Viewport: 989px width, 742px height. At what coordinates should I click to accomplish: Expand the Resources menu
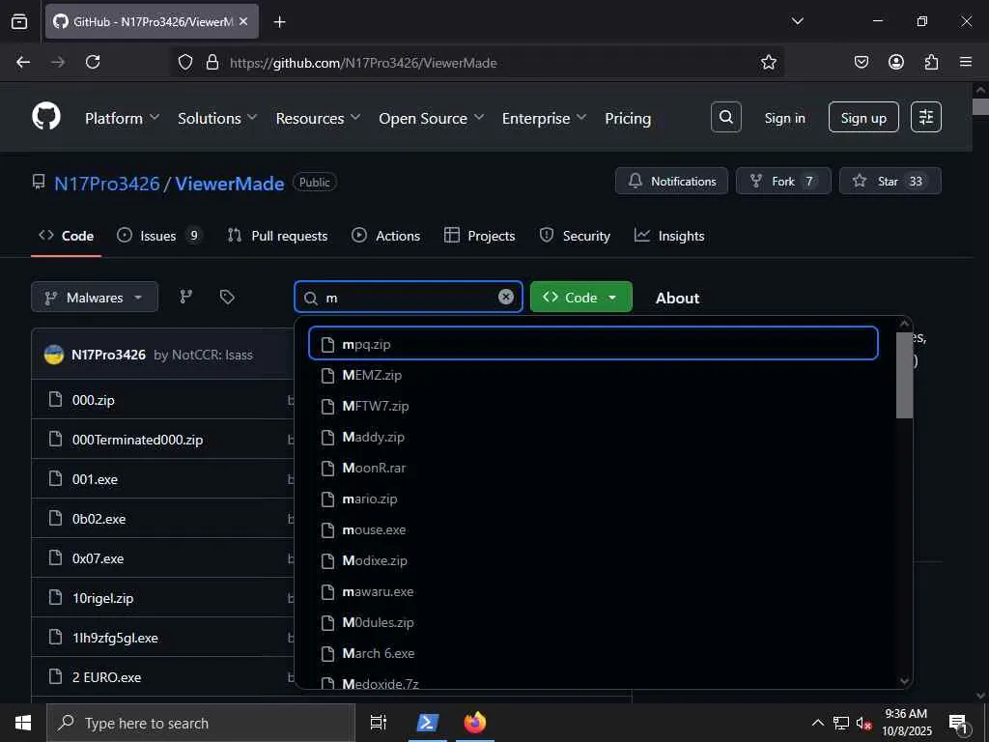tap(318, 118)
